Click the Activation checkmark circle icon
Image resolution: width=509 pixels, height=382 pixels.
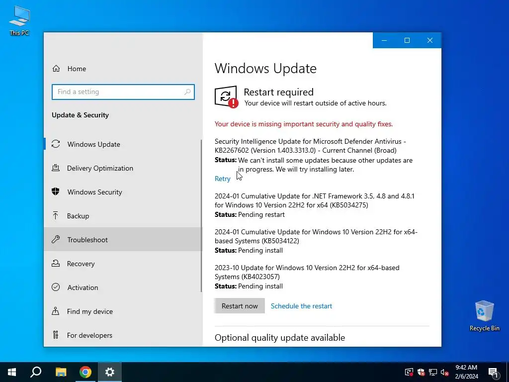(56, 287)
